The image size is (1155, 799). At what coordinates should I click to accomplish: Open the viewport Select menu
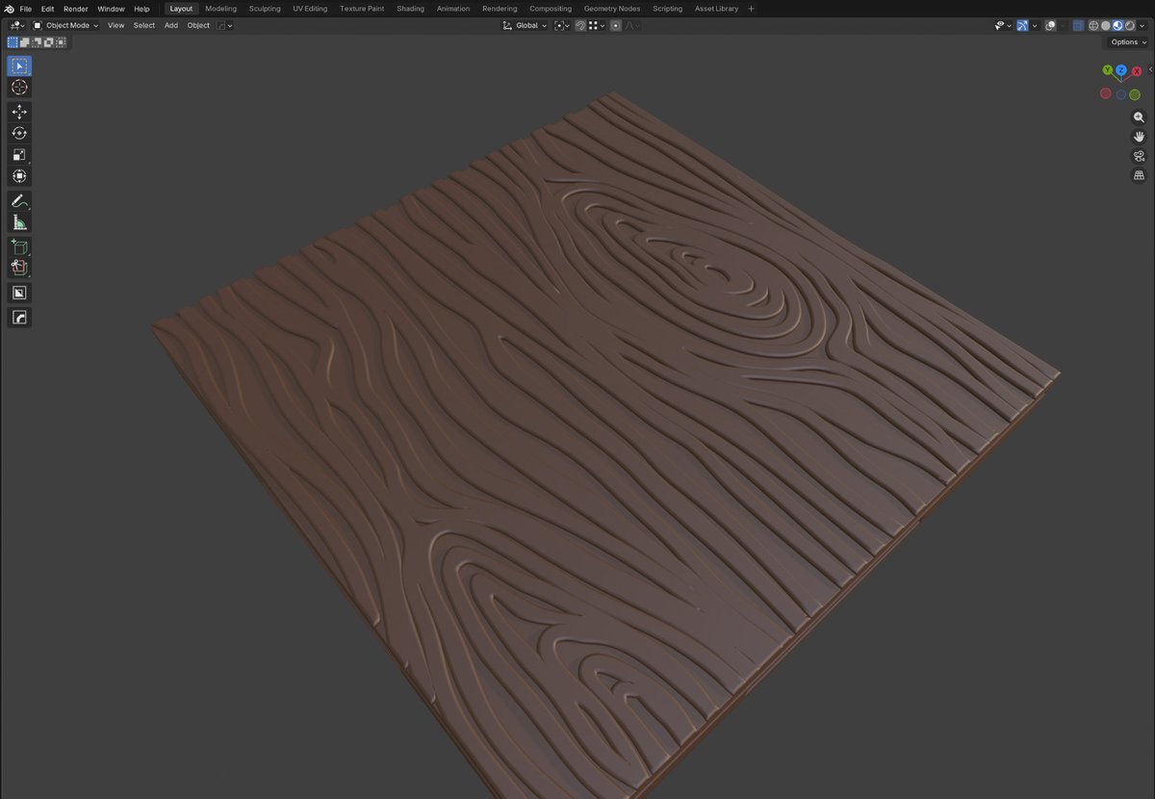point(144,25)
